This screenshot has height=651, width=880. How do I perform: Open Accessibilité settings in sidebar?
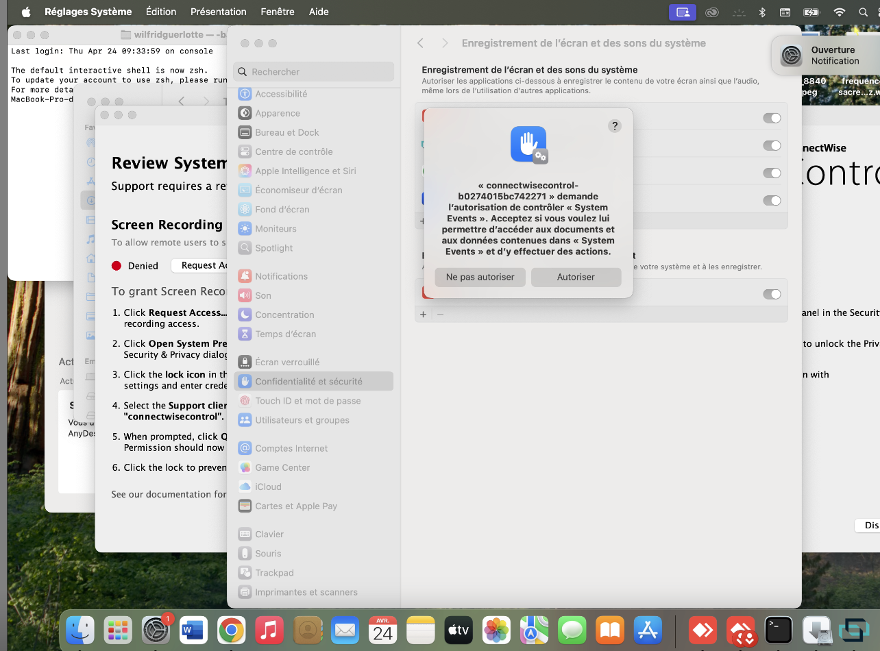pos(281,94)
